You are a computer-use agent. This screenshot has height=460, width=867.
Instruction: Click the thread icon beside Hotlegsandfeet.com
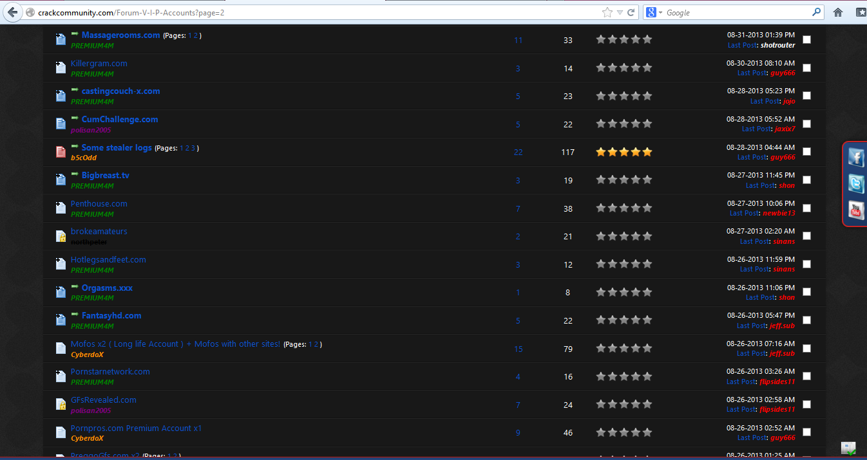click(61, 264)
